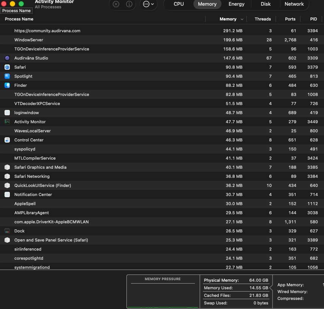This screenshot has width=324, height=309.
Task: Click the Finder face icon
Action: [7, 85]
